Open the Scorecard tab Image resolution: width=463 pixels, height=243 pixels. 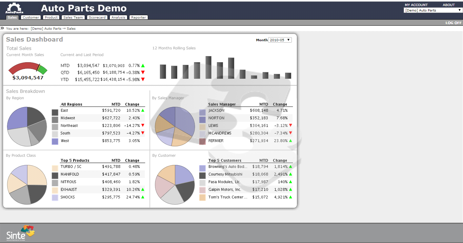point(97,17)
